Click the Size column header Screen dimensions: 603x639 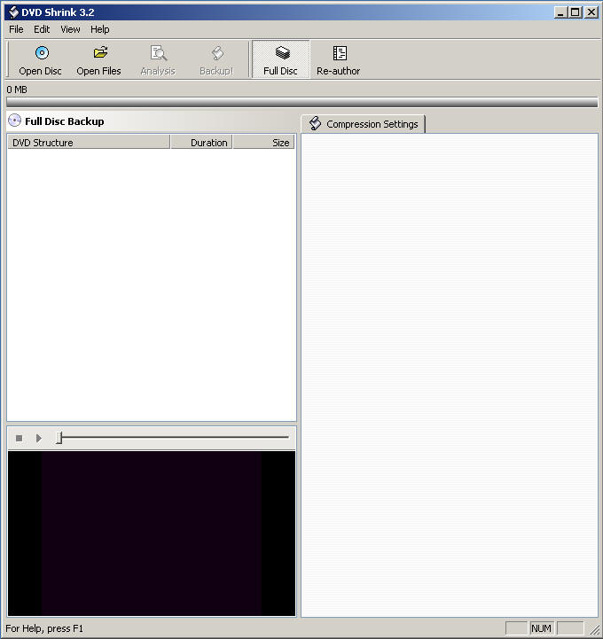point(263,143)
